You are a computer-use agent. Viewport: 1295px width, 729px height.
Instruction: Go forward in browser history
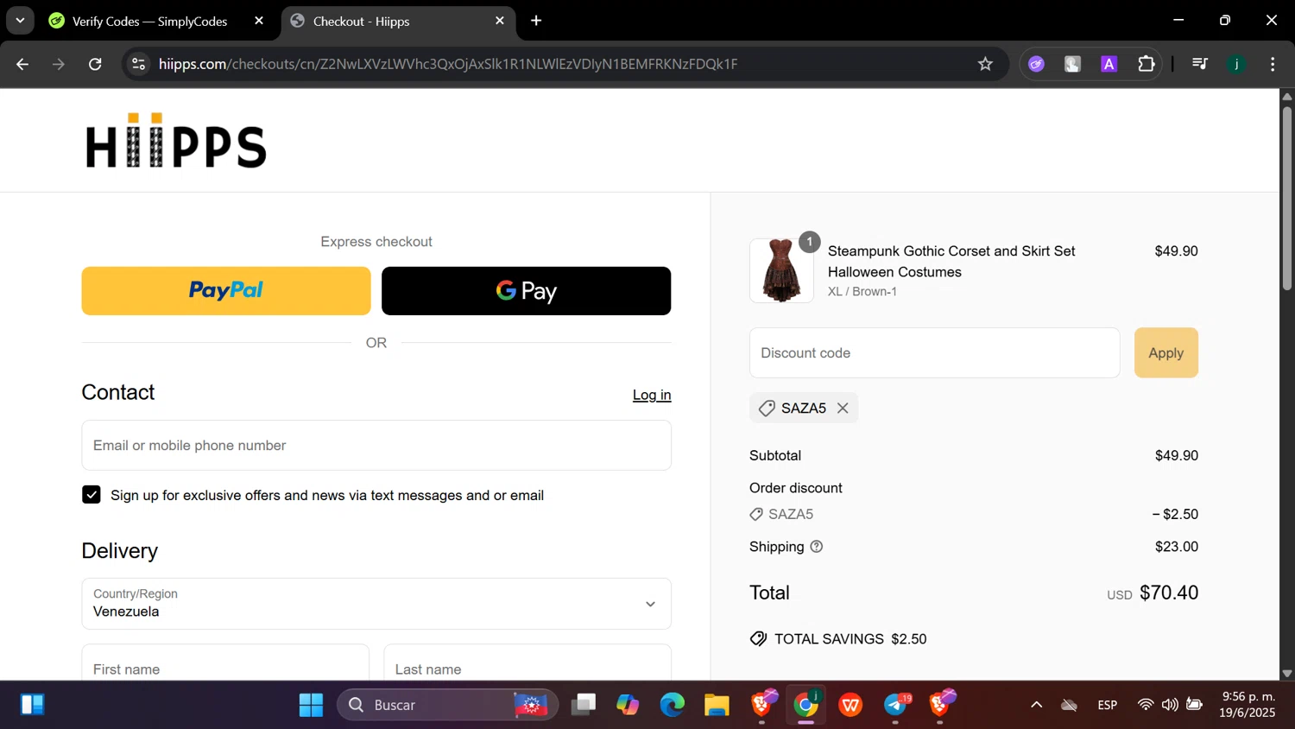tap(59, 64)
